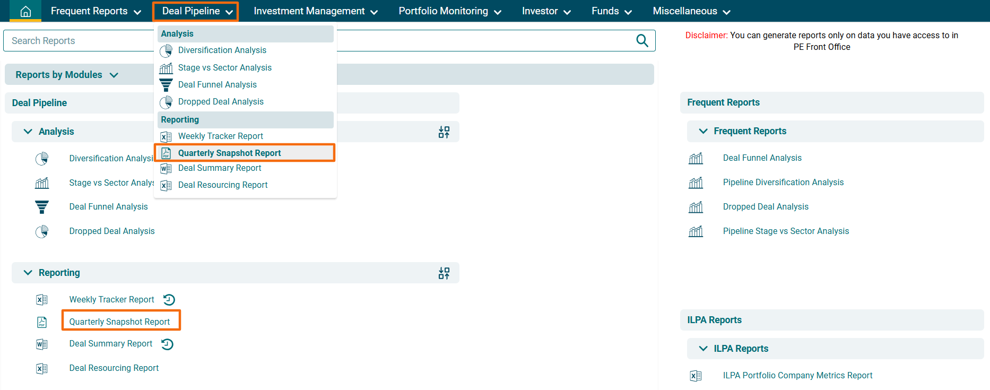
Task: Open the Investment Management menu
Action: point(315,11)
